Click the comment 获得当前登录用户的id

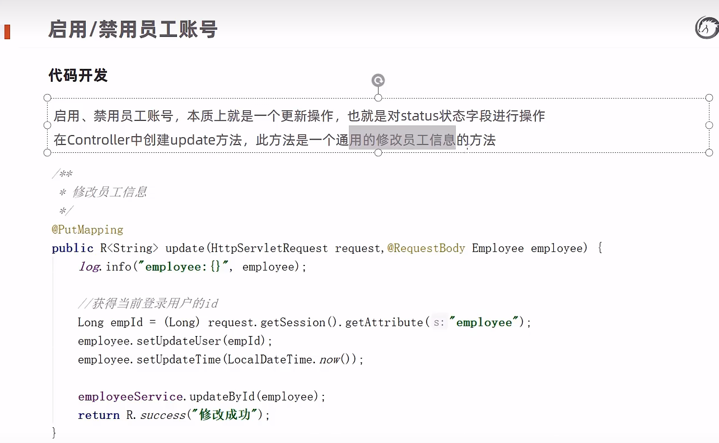(148, 304)
